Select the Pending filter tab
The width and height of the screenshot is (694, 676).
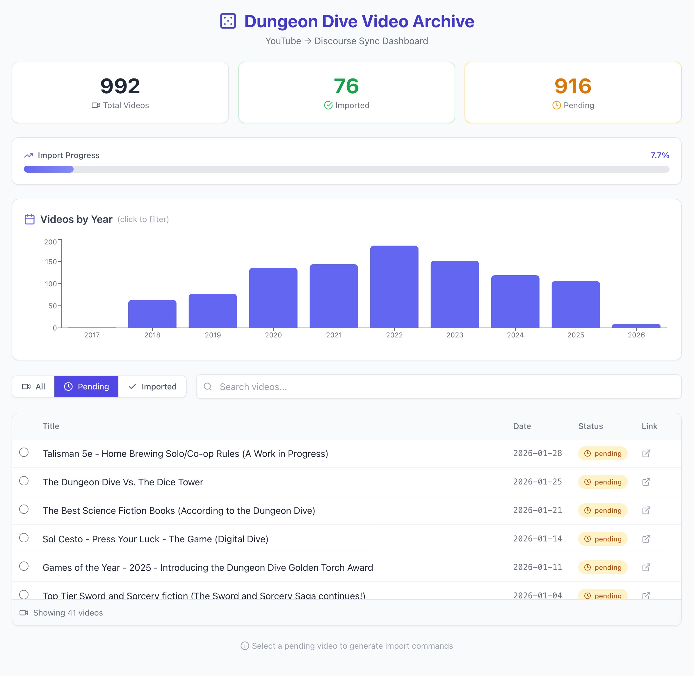(86, 387)
